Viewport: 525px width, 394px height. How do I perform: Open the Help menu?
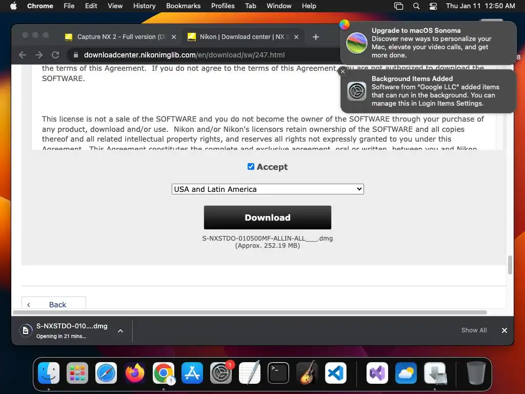[309, 6]
